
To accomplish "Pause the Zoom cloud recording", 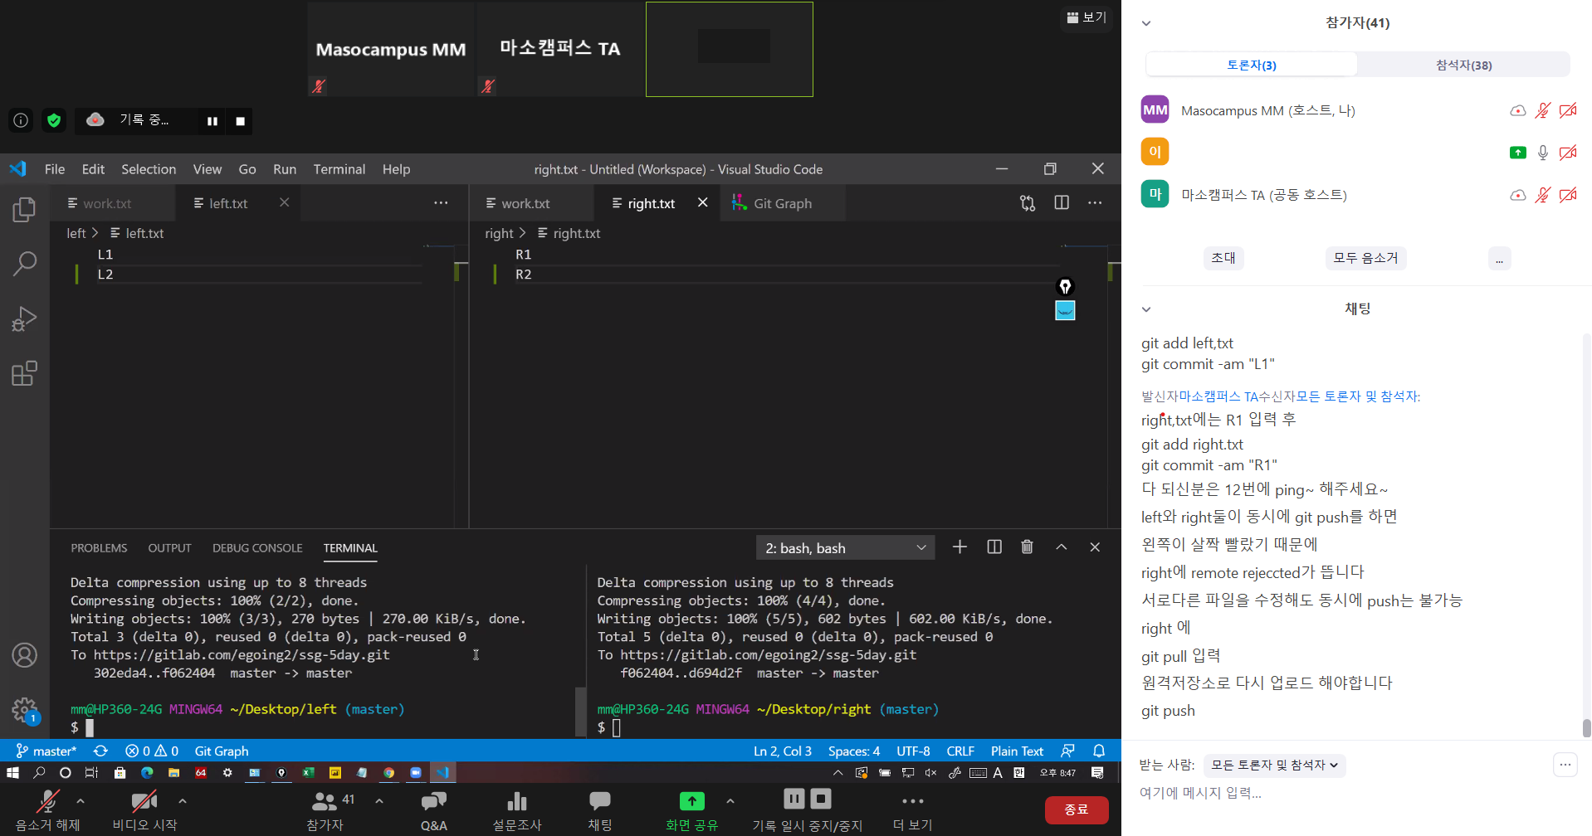I will click(x=212, y=121).
